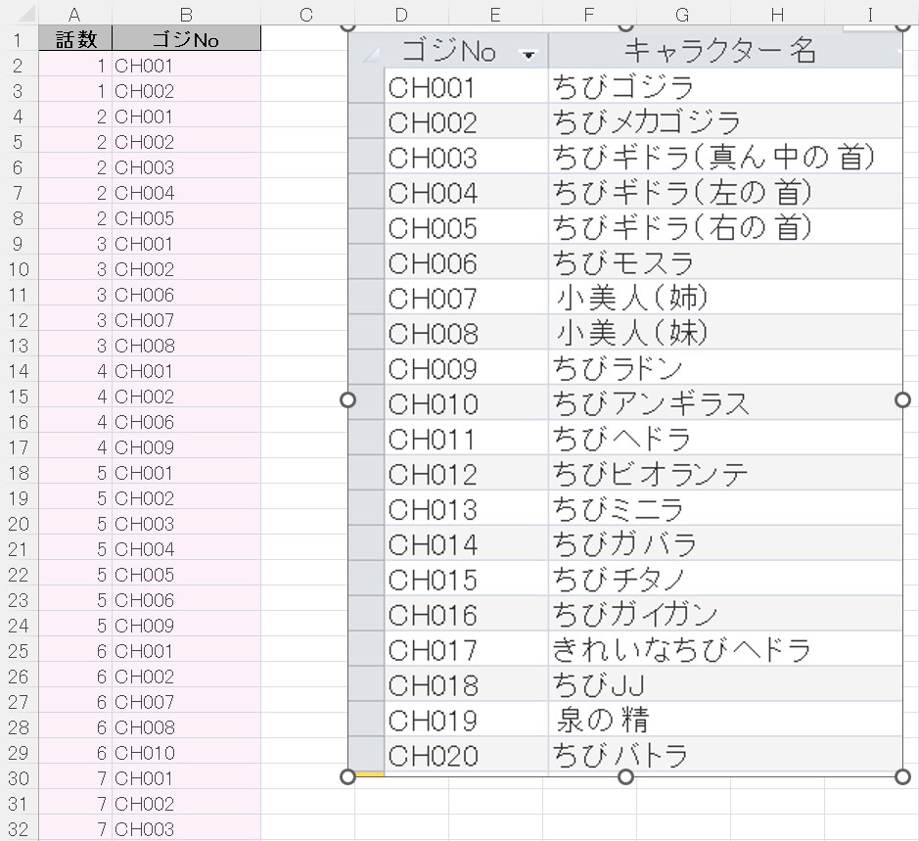Click the bottom-middle circular handle of the picture
The image size is (919, 841).
click(625, 777)
